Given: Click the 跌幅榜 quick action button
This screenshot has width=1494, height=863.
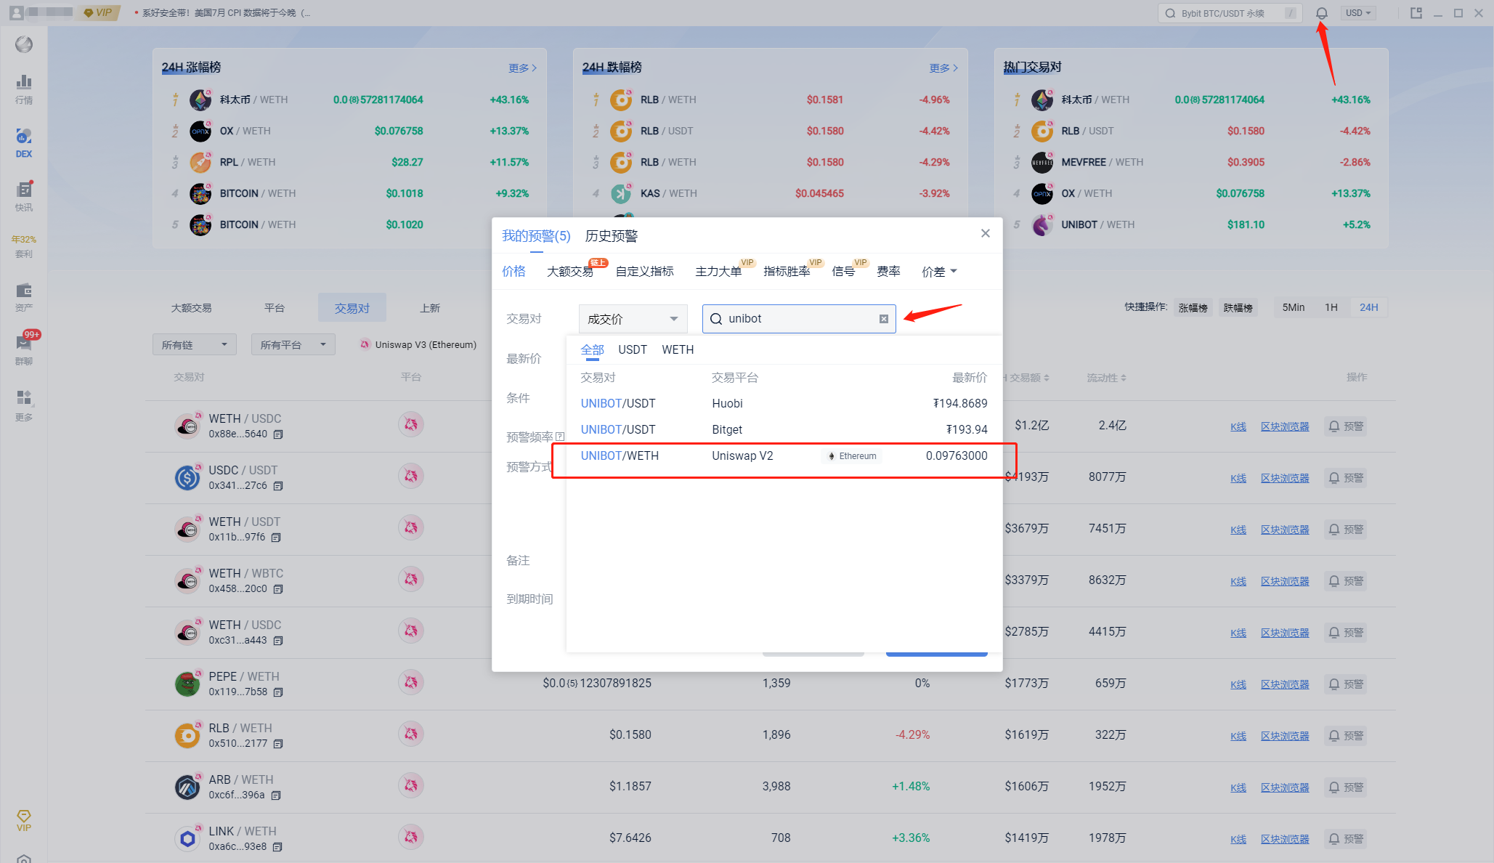Looking at the screenshot, I should pyautogui.click(x=1238, y=308).
